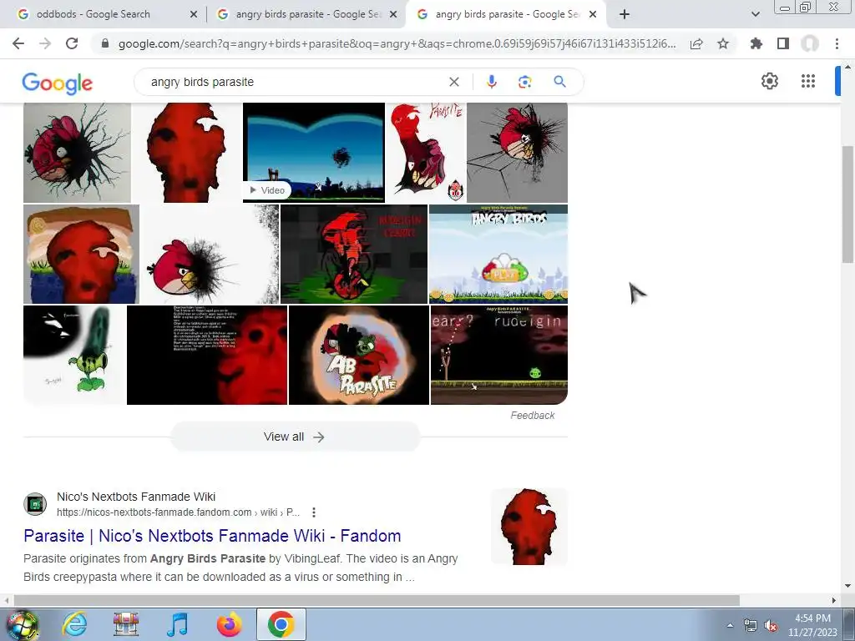Click the angry birds parasite search field
This screenshot has height=641, width=855.
[295, 82]
